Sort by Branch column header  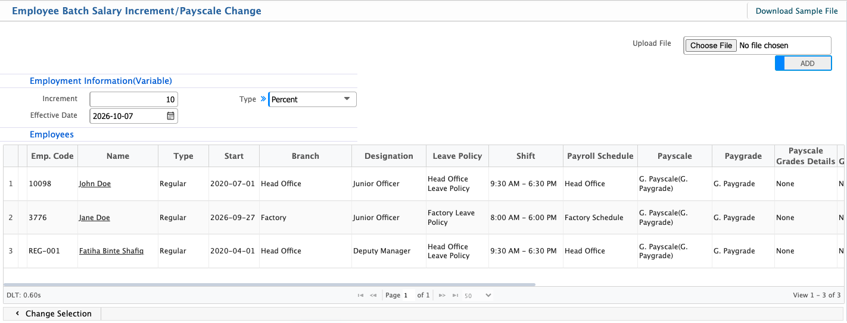[x=306, y=156]
